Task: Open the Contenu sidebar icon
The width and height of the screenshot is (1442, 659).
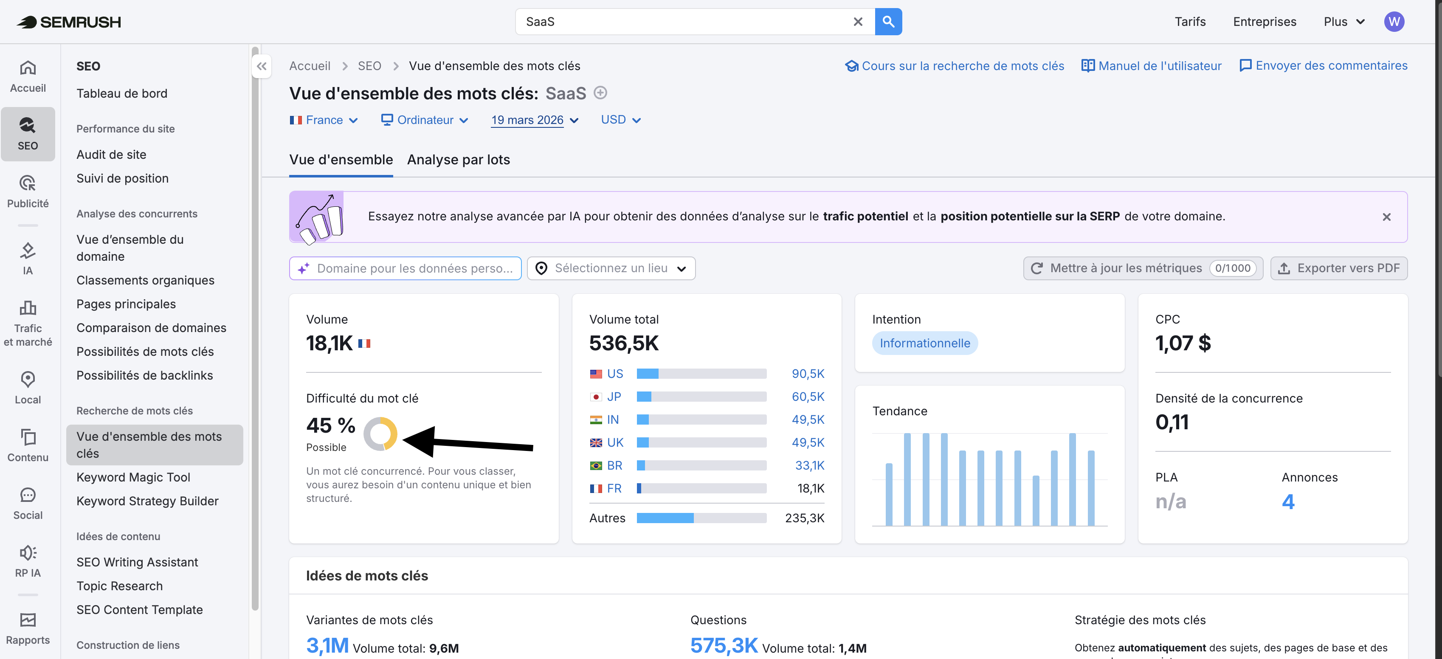Action: (28, 445)
